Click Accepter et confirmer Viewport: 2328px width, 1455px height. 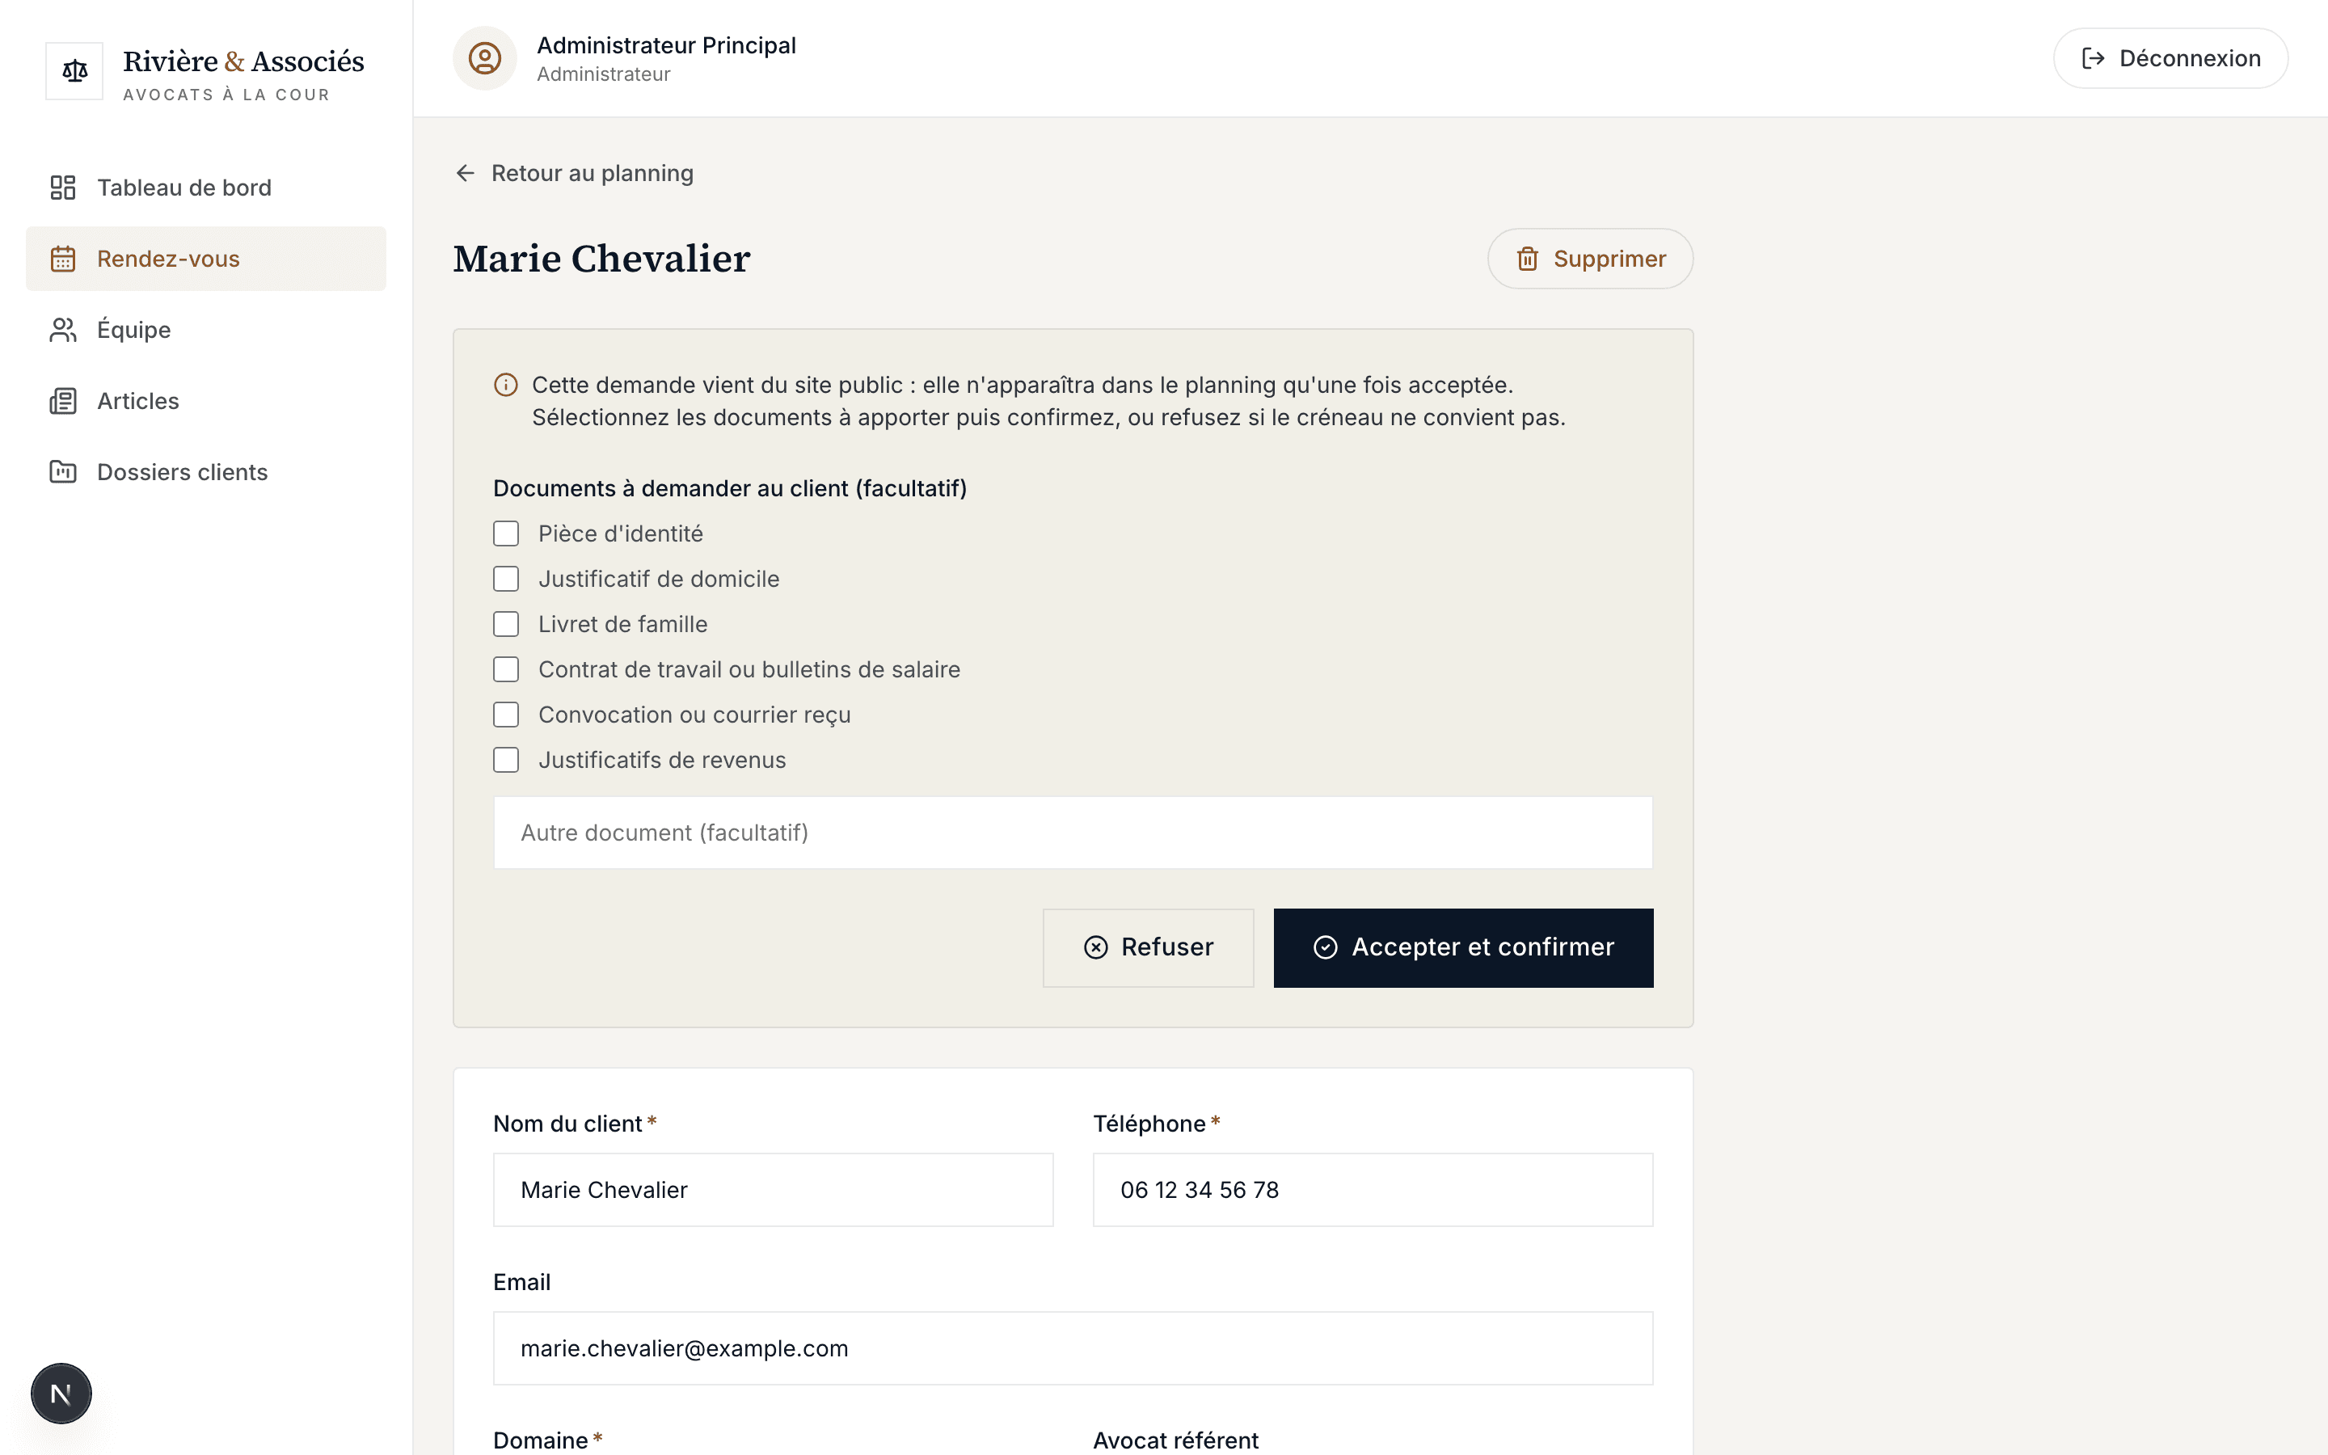[x=1463, y=948]
